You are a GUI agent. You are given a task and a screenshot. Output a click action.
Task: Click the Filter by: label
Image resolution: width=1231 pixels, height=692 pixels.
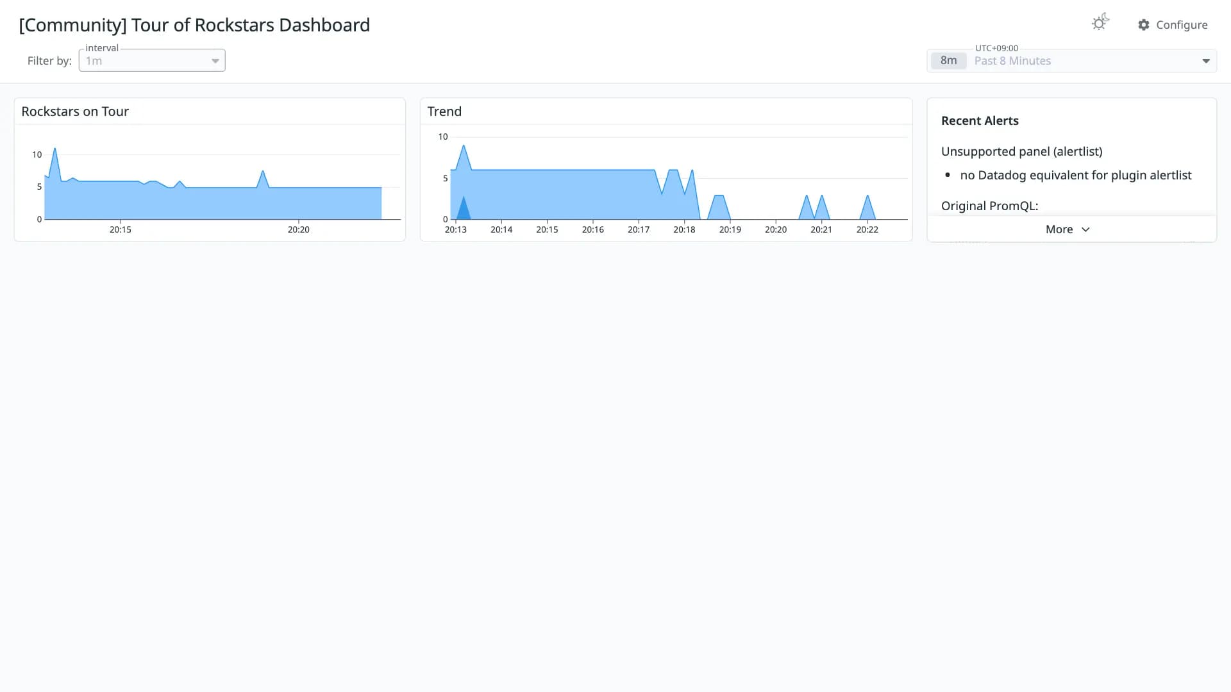(49, 61)
